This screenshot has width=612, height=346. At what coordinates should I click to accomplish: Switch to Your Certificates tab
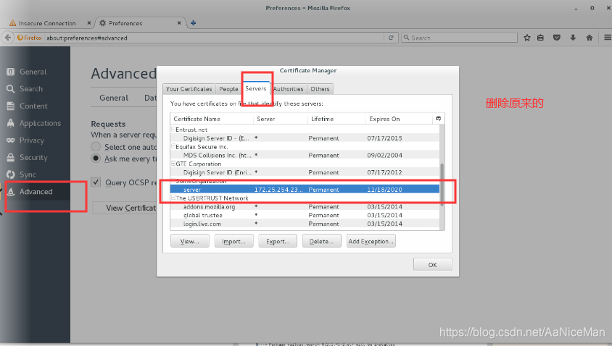(x=189, y=89)
